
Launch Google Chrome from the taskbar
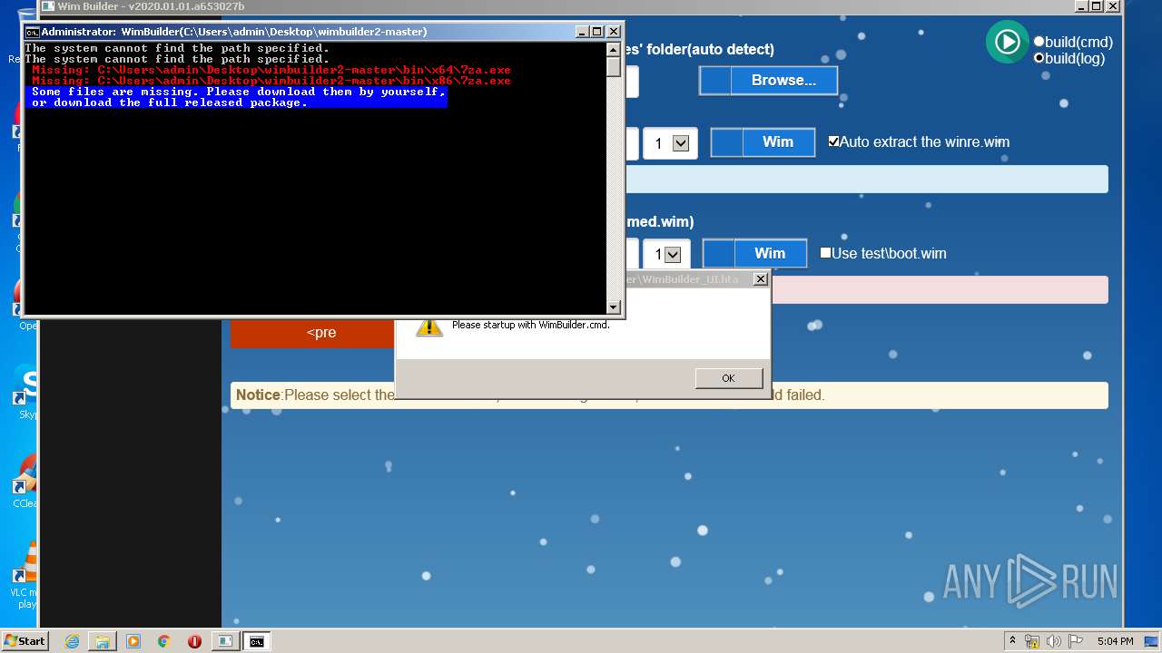click(164, 641)
